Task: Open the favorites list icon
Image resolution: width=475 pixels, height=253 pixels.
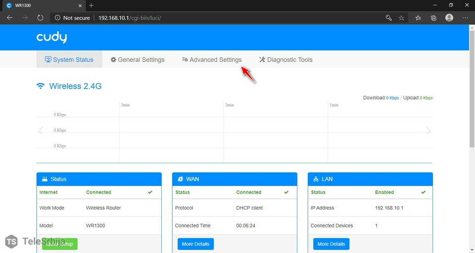Action: pos(418,18)
